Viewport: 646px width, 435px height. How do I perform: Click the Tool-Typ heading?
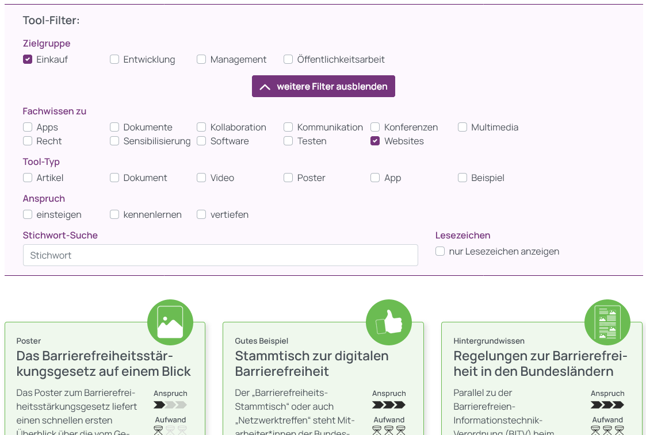[41, 161]
